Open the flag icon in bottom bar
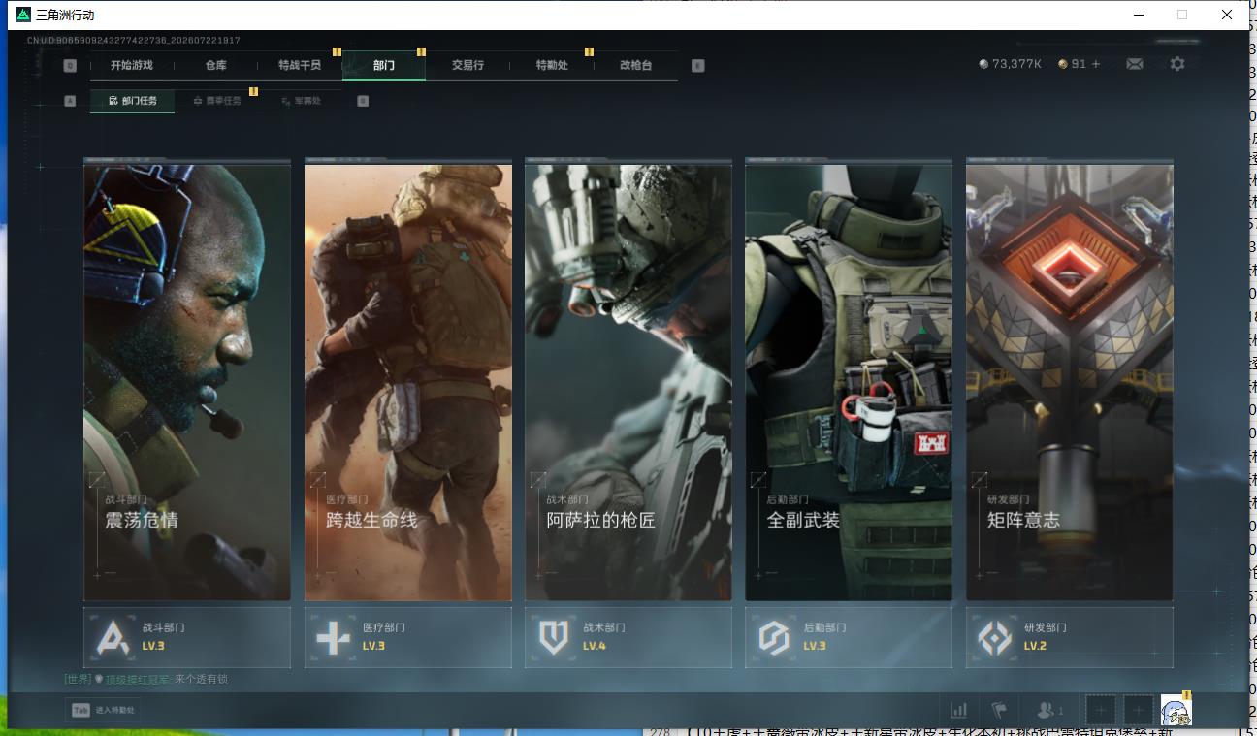The image size is (1257, 736). [x=999, y=710]
